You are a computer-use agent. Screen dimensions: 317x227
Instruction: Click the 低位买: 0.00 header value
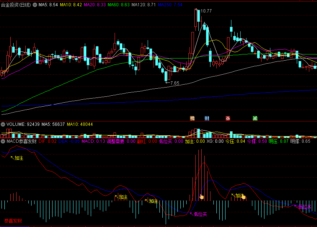coord(171,141)
